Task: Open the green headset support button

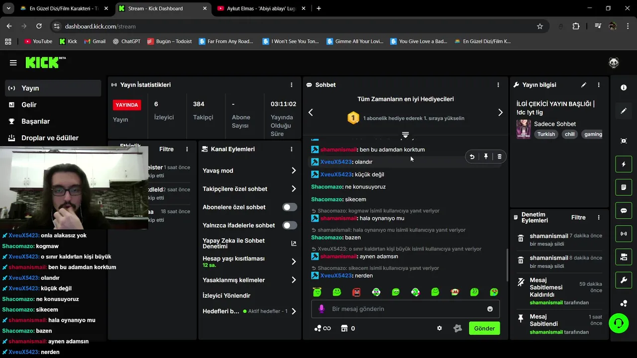Action: point(619,323)
